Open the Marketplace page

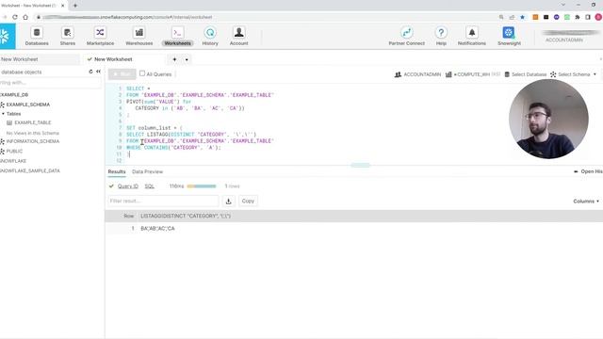[100, 37]
